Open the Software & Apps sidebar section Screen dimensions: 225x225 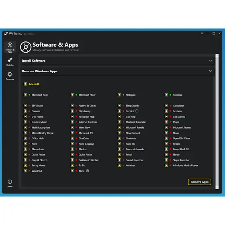click(x=10, y=47)
